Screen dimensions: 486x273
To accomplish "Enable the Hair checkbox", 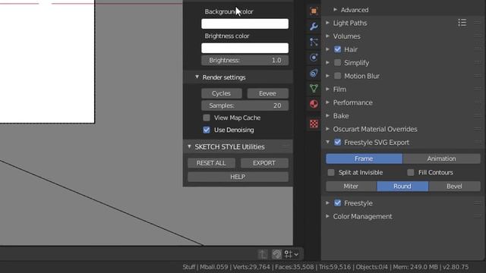I will pos(337,49).
